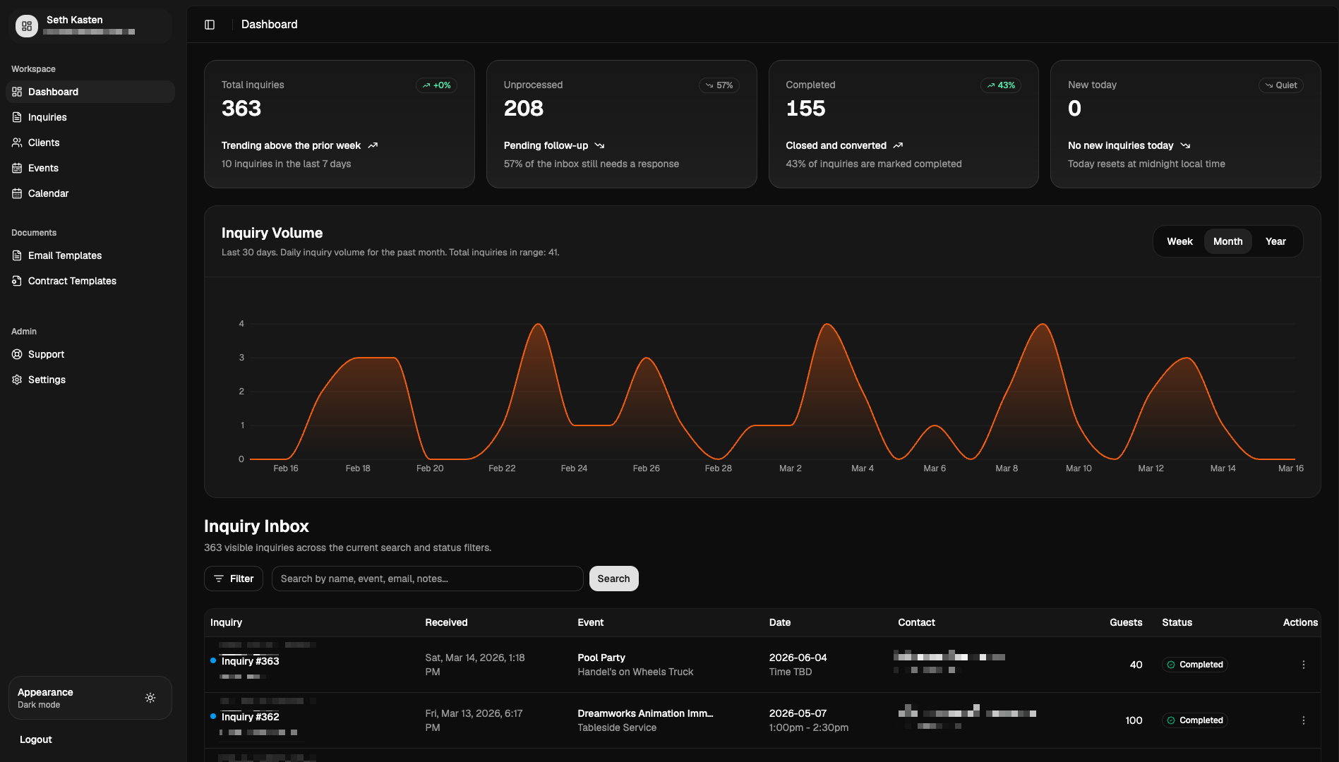1339x762 pixels.
Task: Focus the inquiry search input field
Action: pyautogui.click(x=427, y=579)
